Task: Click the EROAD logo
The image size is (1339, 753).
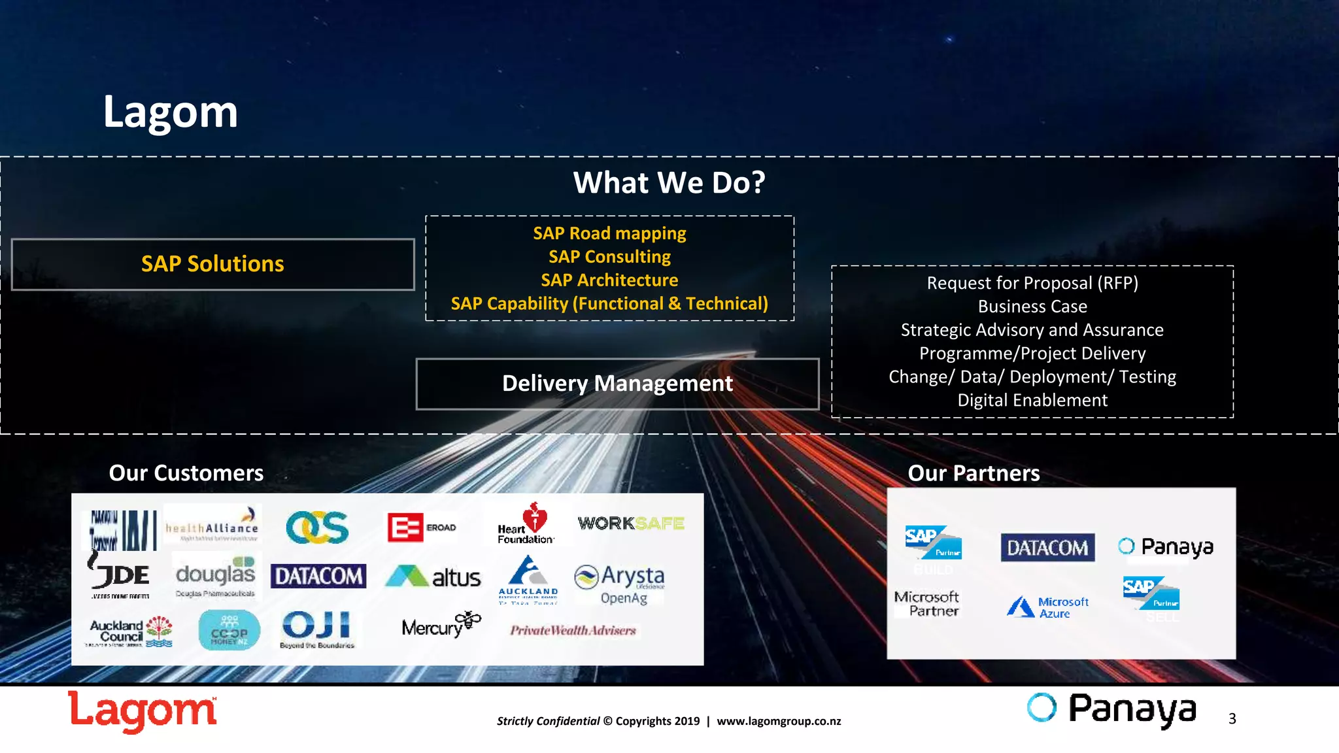Action: tap(422, 527)
